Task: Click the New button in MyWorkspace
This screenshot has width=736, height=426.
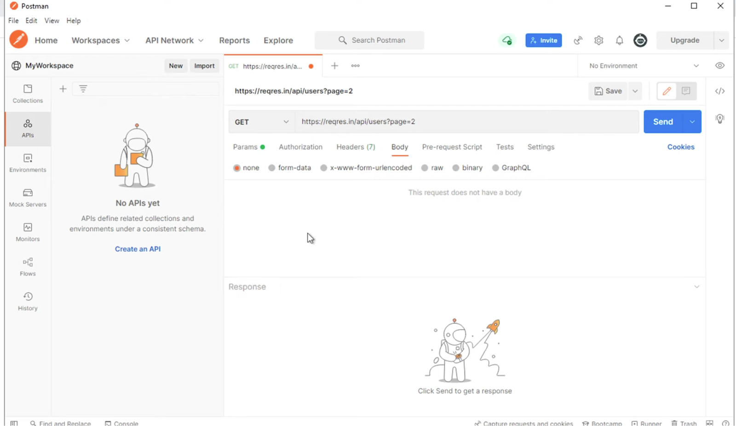Action: 176,66
